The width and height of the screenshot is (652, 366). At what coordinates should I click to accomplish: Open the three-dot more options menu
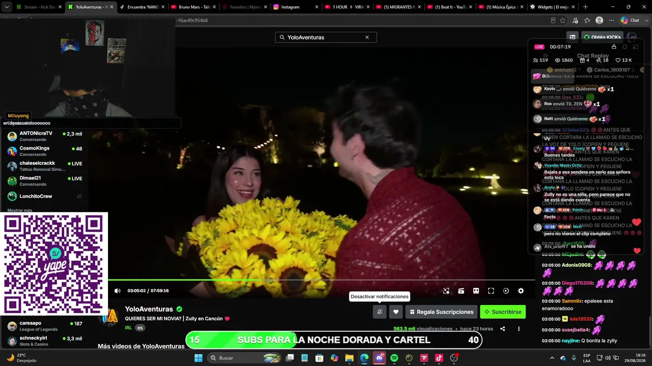[519, 329]
